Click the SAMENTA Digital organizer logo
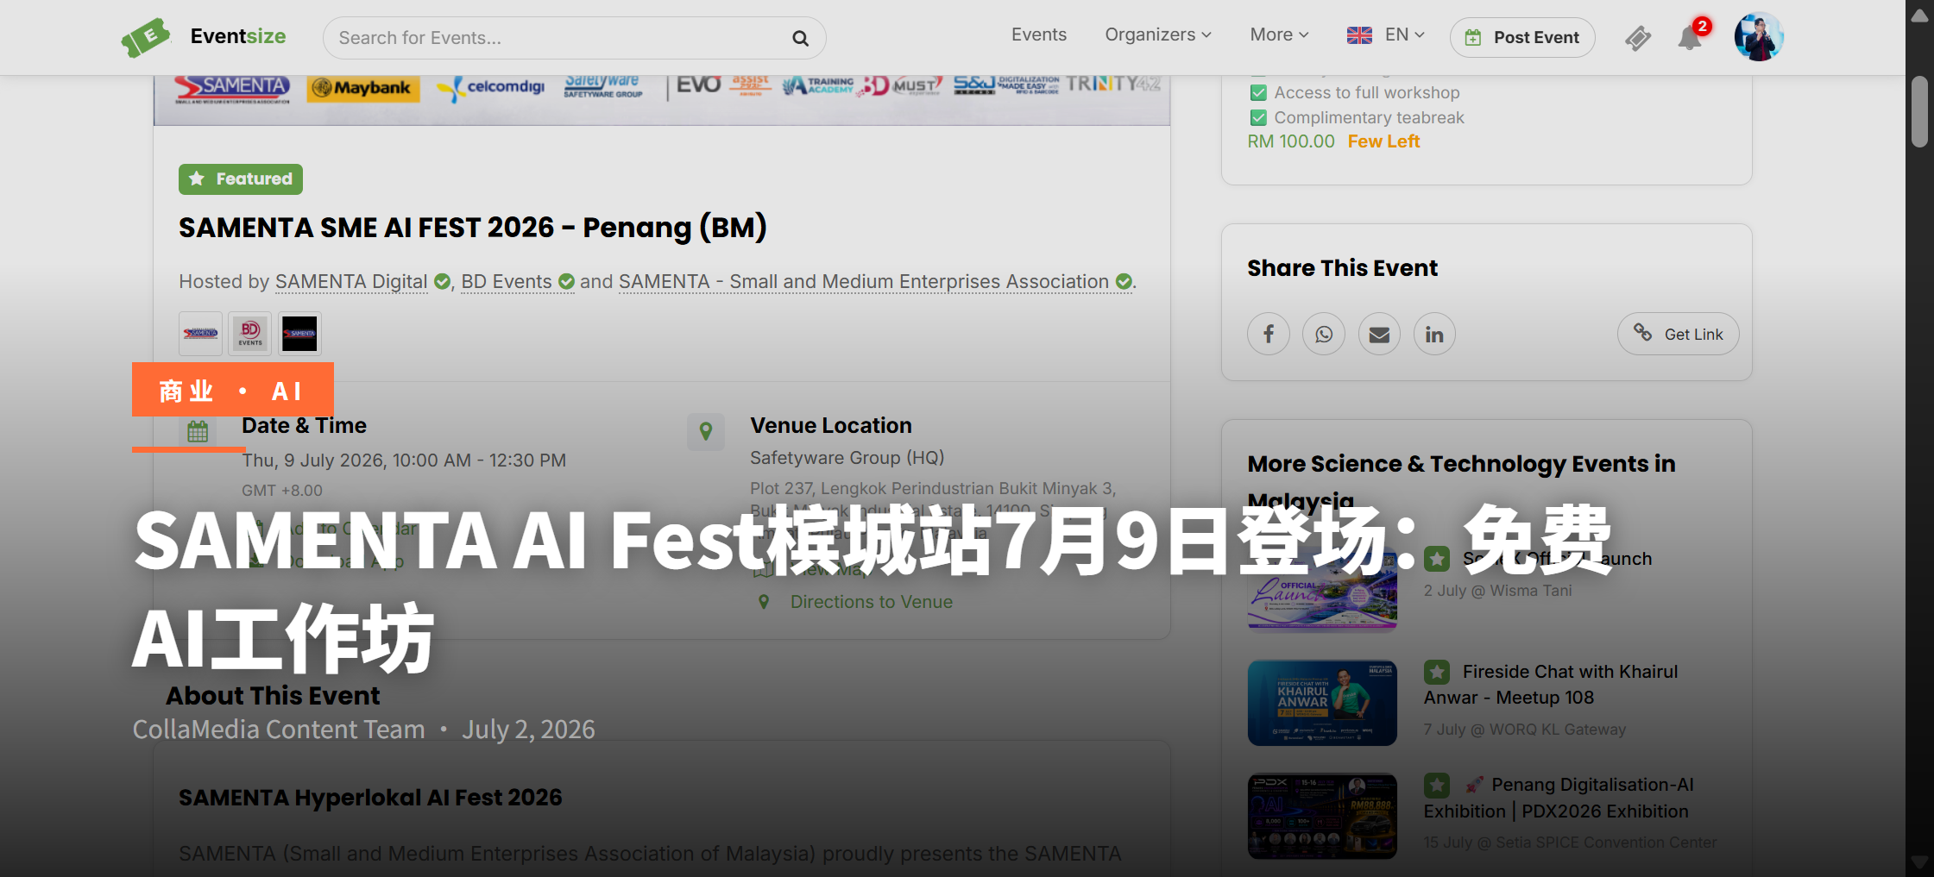This screenshot has height=877, width=1934. click(x=200, y=334)
